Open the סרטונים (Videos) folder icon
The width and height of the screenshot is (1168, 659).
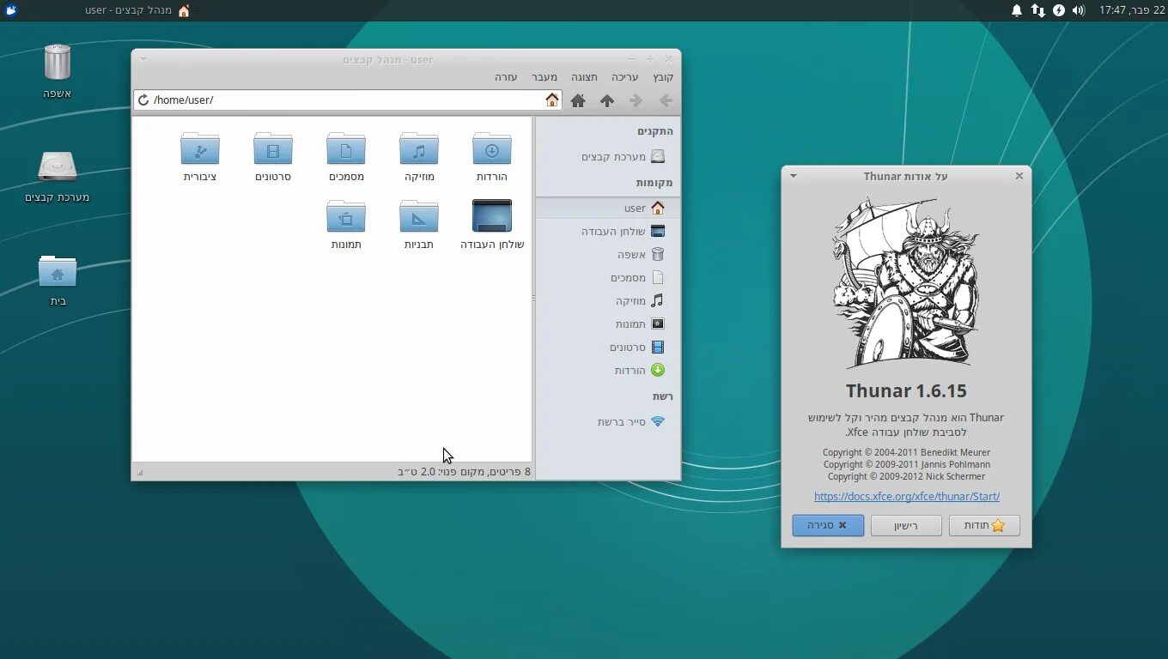[x=273, y=149]
